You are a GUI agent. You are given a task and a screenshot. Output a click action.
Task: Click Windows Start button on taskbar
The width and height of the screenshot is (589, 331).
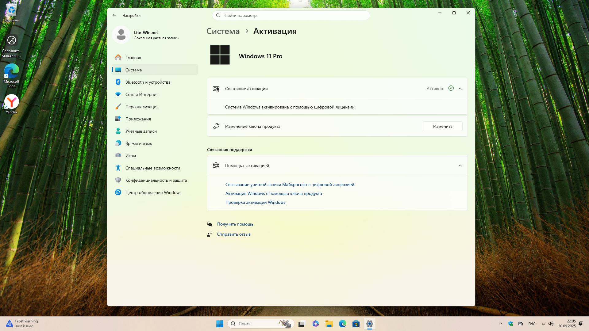pyautogui.click(x=220, y=324)
